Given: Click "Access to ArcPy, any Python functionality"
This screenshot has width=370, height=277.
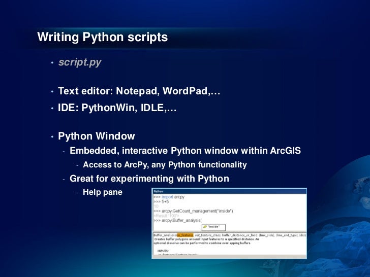Looking at the screenshot, I should click(x=165, y=165).
